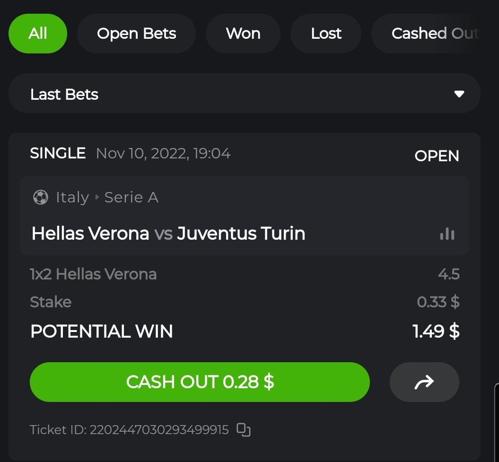
Task: Select the Lost bets tab
Action: pyautogui.click(x=326, y=34)
